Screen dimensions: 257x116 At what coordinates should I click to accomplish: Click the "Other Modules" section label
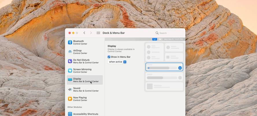coord(75,107)
